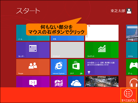Open the Maps tile
This screenshot has height=103, width=138.
(x=59, y=82)
